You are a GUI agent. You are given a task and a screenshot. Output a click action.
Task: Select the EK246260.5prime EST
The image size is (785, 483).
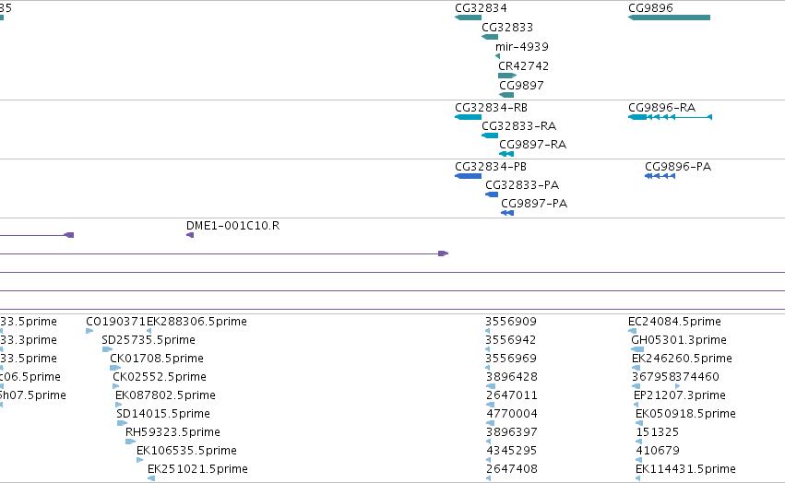point(682,359)
